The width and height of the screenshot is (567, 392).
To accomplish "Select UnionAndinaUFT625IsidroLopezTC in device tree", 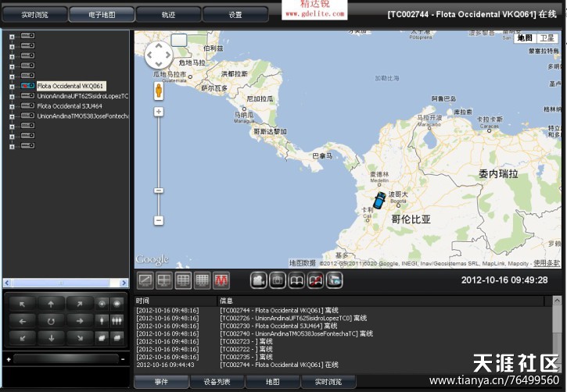I will (83, 96).
